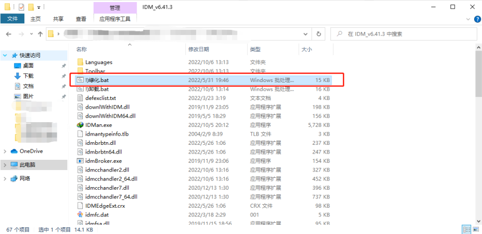Select 此电脑 in the navigation pane
This screenshot has width=482, height=234.
[27, 165]
